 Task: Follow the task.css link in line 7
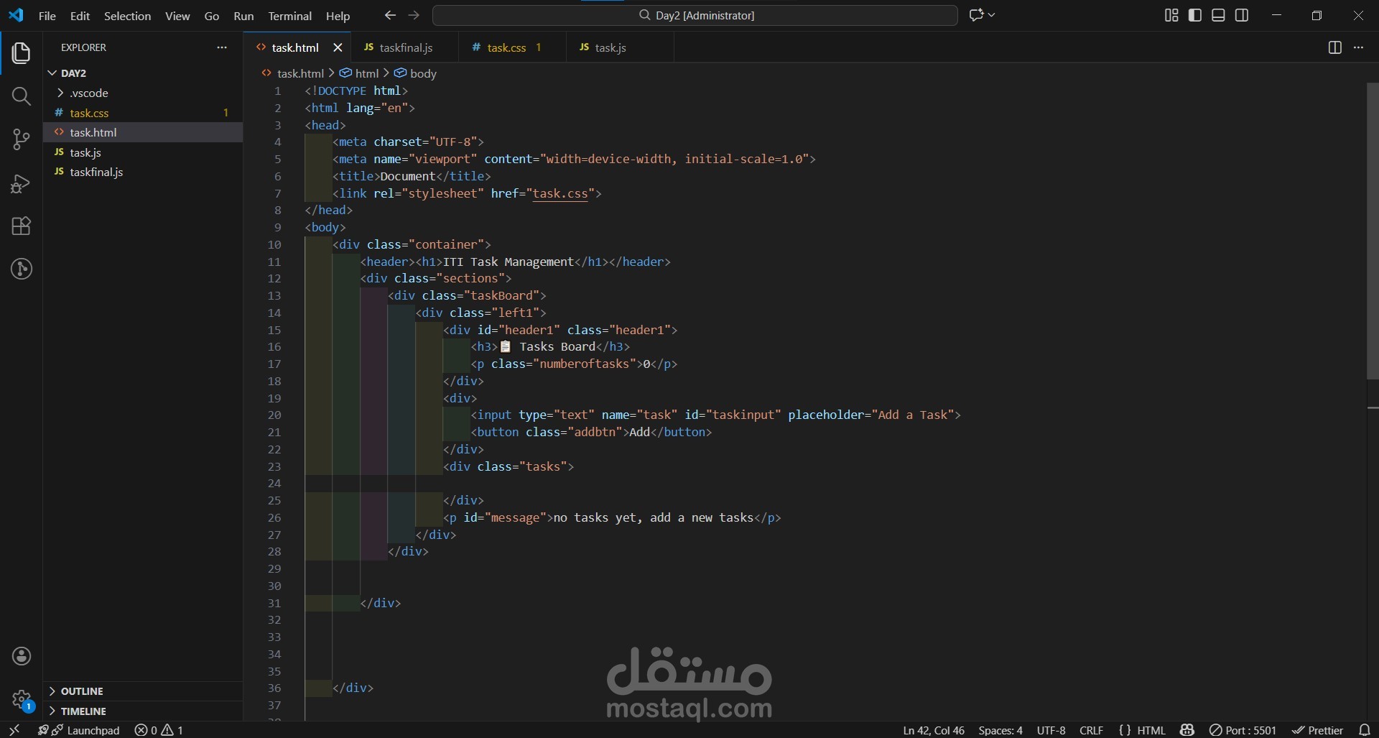(x=560, y=193)
